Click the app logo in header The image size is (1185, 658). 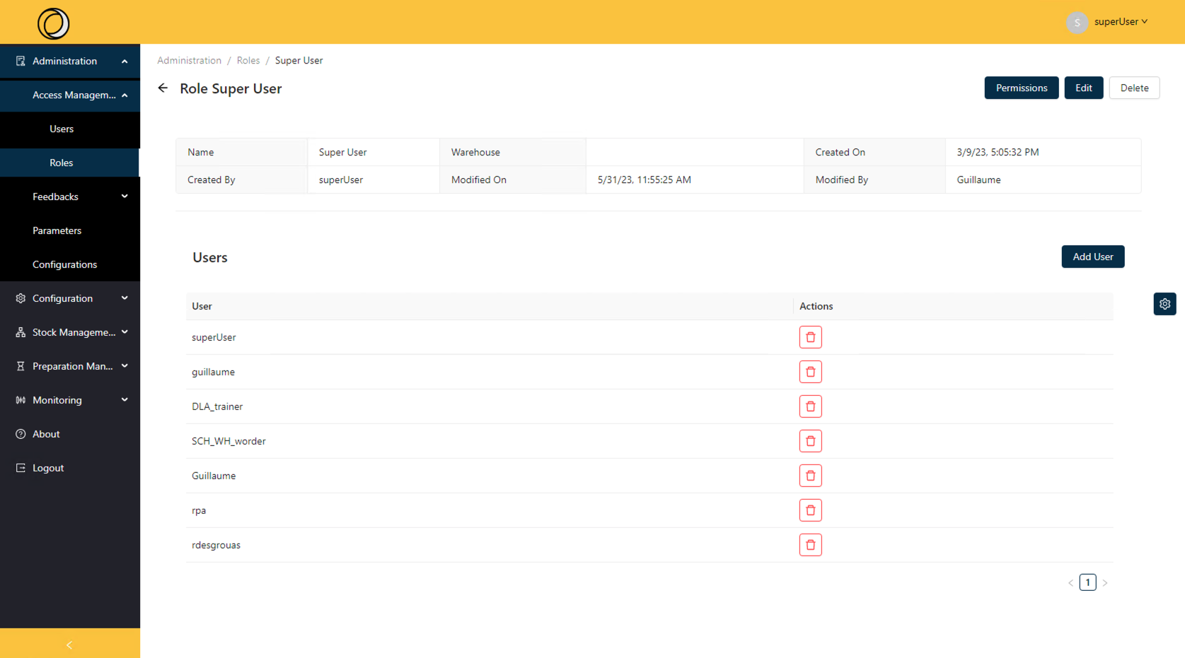[54, 23]
